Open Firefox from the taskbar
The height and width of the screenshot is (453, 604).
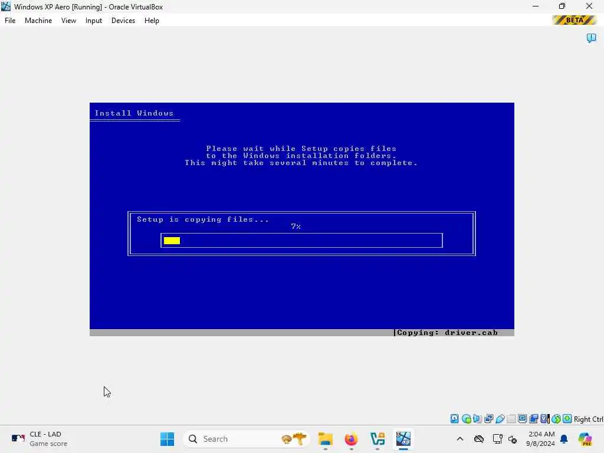point(352,439)
